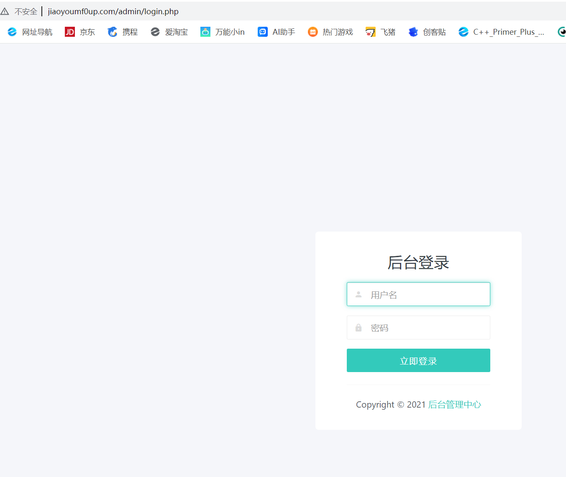
Task: Open the 携程 bookmark
Action: (x=123, y=32)
